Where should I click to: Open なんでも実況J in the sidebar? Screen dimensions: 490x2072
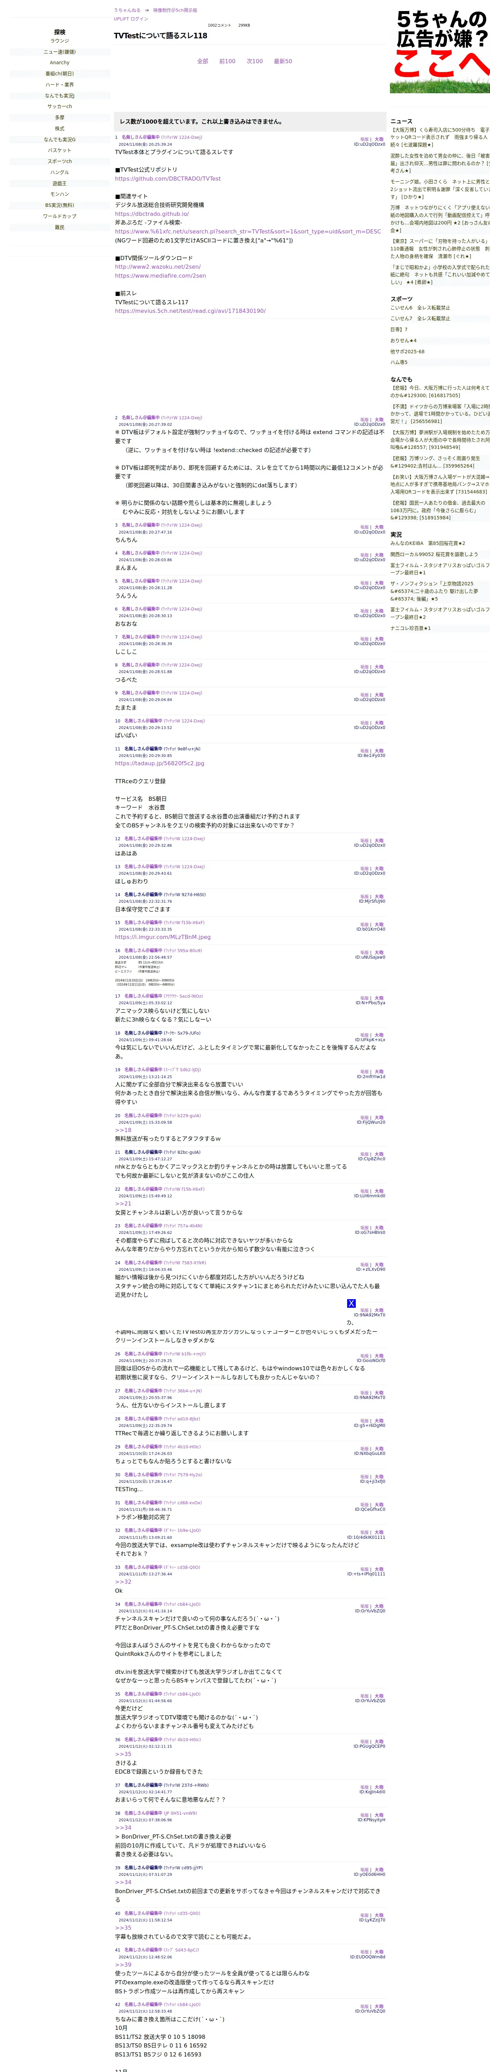click(59, 96)
